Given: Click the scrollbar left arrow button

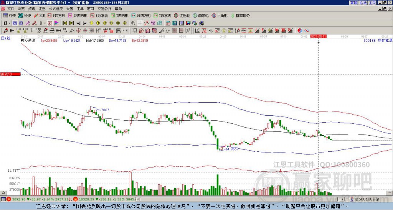Looking at the screenshot, I should pos(137,199).
